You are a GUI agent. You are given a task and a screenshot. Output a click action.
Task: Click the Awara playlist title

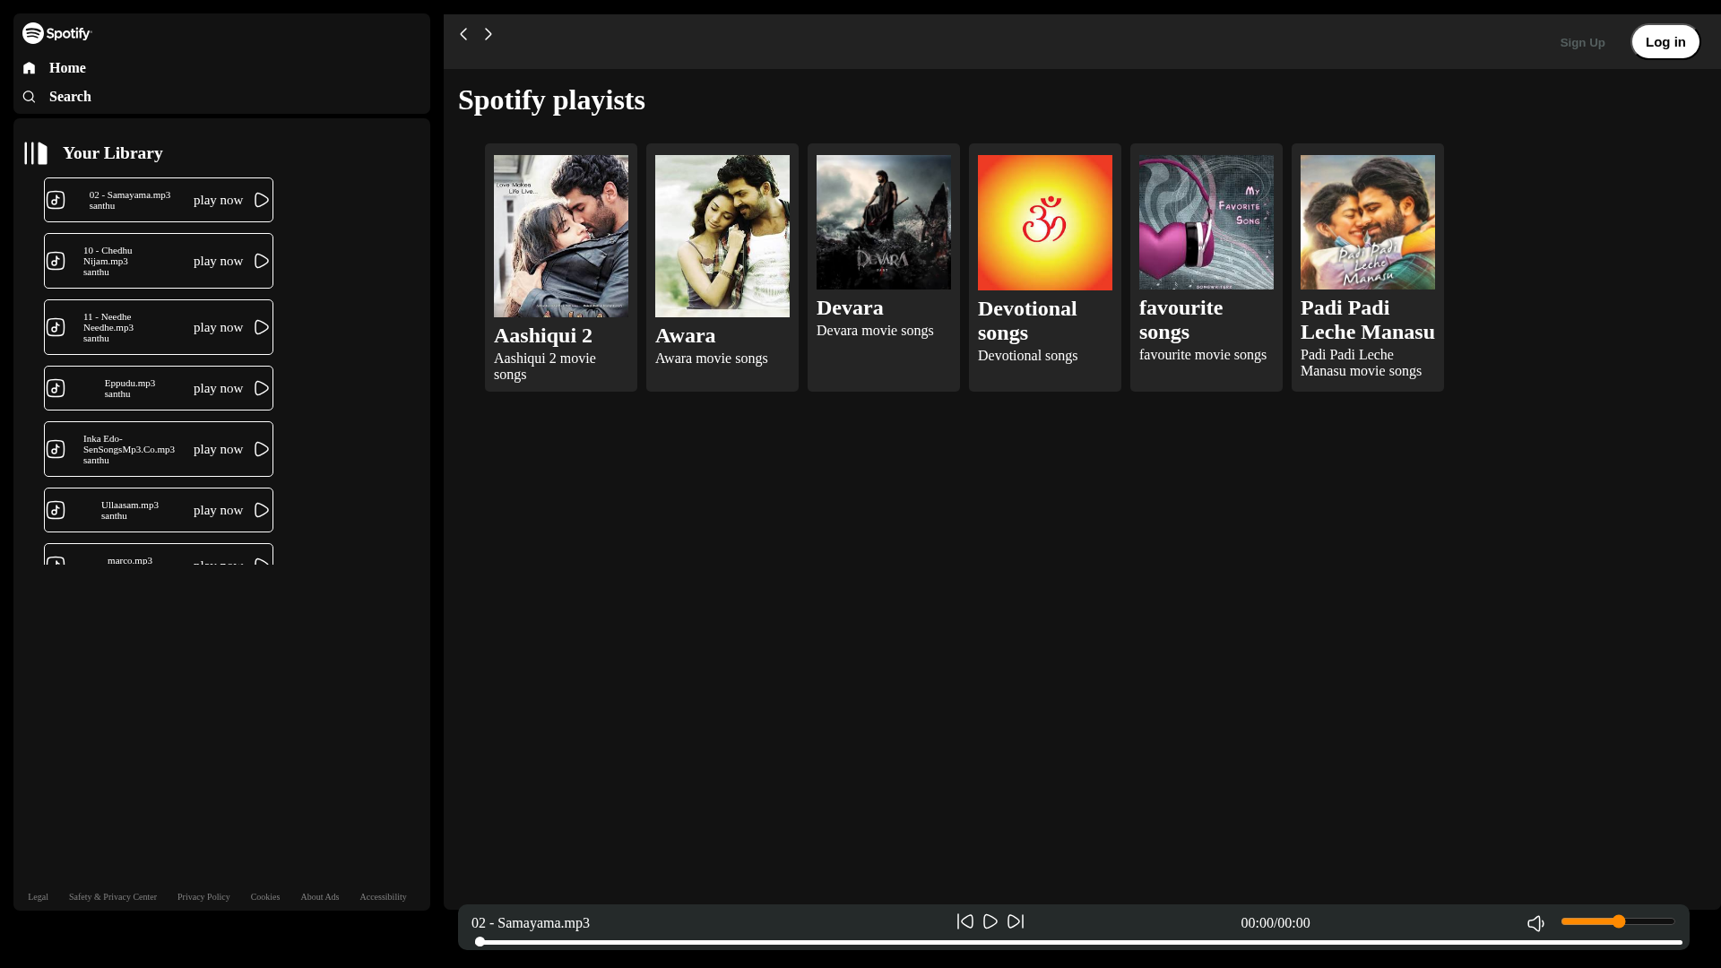click(x=686, y=335)
